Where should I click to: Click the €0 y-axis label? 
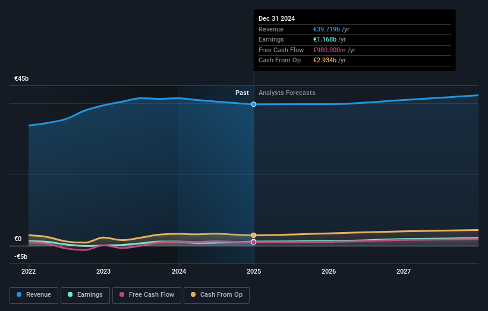[18, 239]
